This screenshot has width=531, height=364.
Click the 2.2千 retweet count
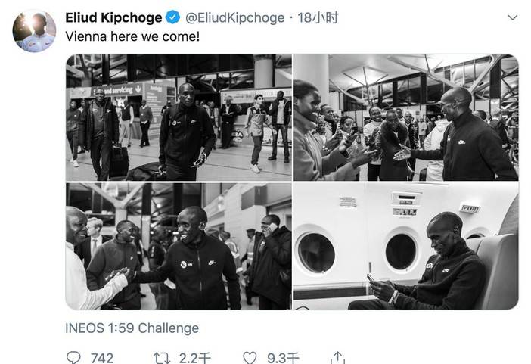coord(194,358)
